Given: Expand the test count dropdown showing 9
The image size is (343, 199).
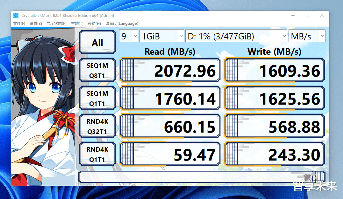Looking at the screenshot, I should tap(129, 36).
